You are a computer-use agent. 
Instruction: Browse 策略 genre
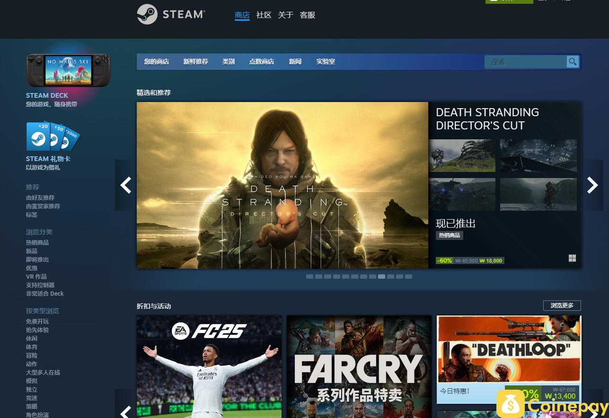[x=32, y=406]
